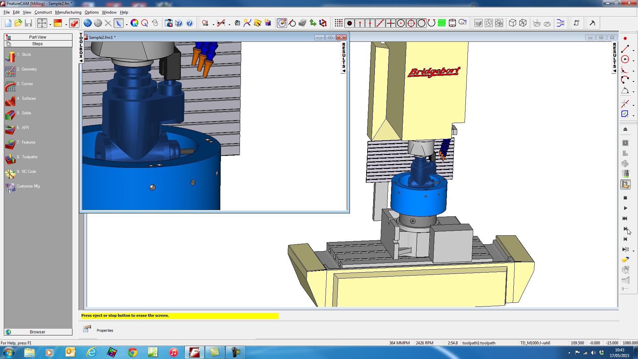The image size is (638, 359).
Task: Open dropdown next to dimension measure tool
Action: pyautogui.click(x=229, y=24)
